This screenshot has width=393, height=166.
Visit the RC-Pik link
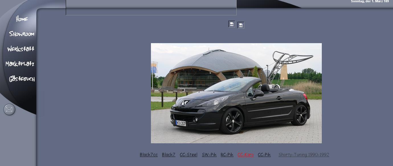coord(227,155)
